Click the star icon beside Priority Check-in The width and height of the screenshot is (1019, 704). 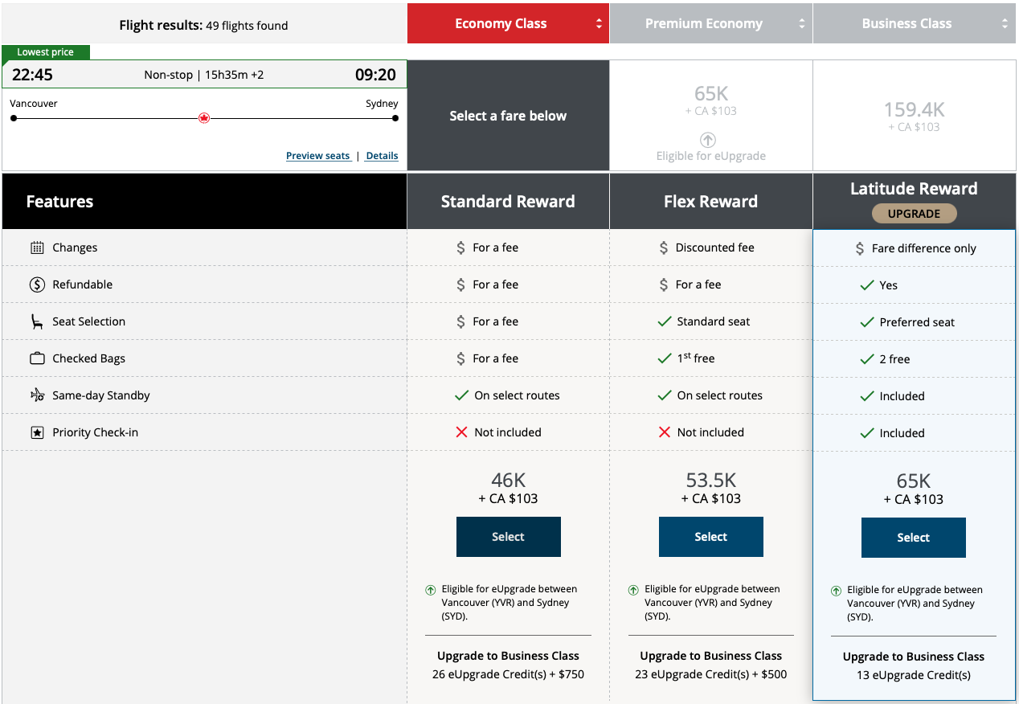37,432
